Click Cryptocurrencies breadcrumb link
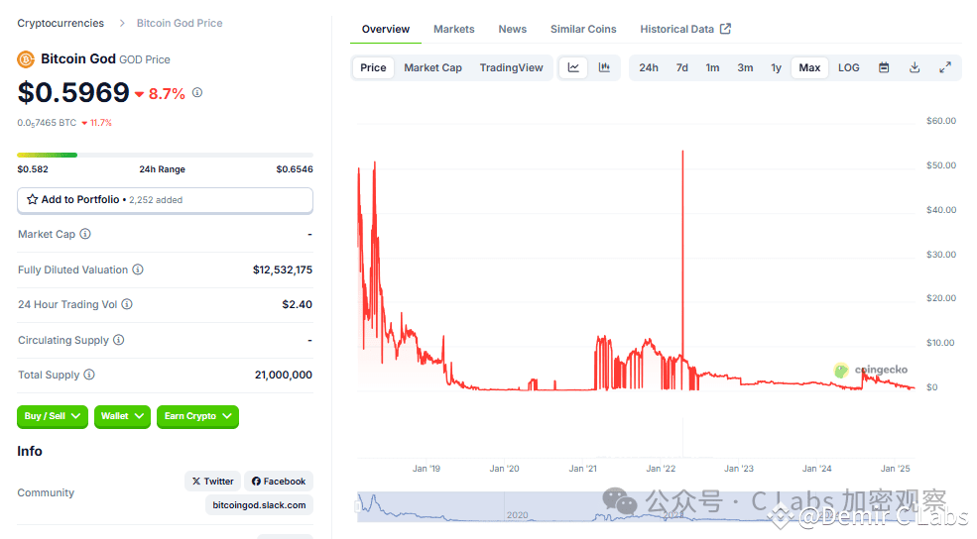Viewport: 977px width, 539px height. 61,23
